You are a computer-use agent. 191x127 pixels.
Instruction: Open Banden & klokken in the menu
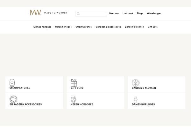134,27
